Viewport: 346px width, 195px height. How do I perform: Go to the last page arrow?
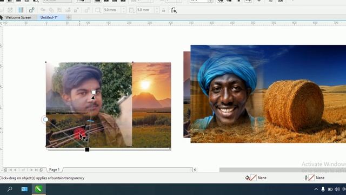click(x=36, y=170)
